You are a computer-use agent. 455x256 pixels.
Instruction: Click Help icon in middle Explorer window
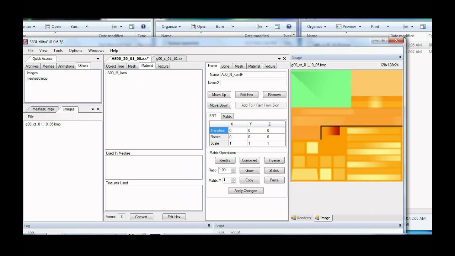289,26
